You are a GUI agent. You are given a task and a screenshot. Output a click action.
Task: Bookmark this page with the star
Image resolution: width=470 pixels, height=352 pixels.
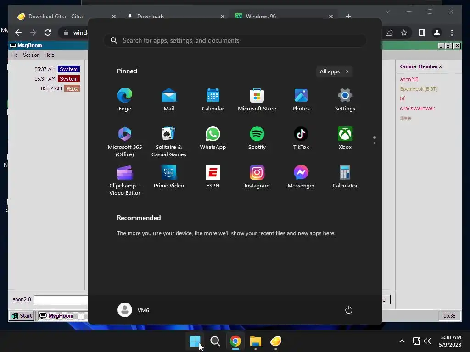(404, 33)
